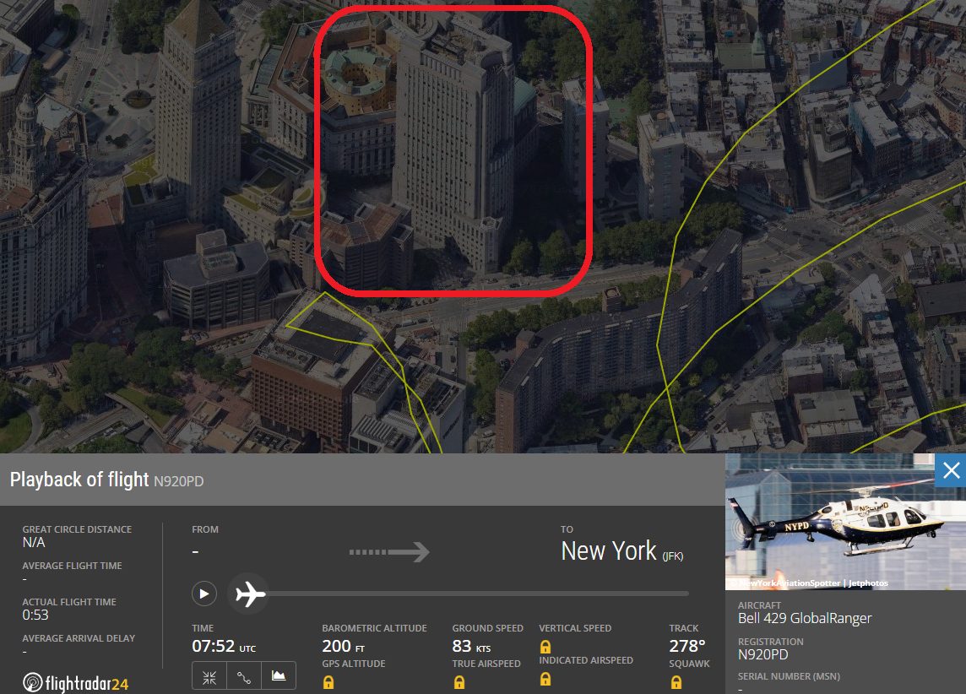Toggle the flight route path icon
The image size is (966, 694).
click(244, 675)
